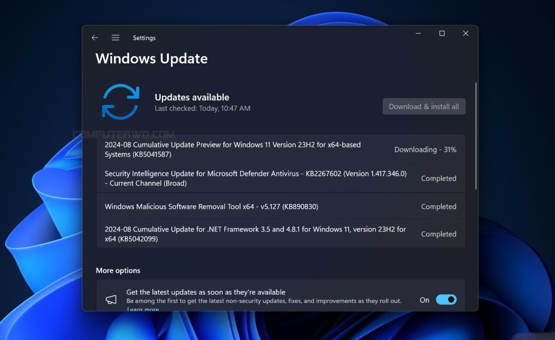Click the Last checked: Today, 10:47 AM text
555x340 pixels.
point(203,108)
